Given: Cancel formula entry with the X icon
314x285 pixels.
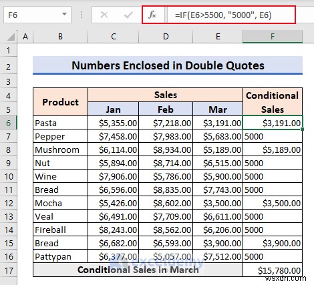Looking at the screenshot, I should point(104,15).
